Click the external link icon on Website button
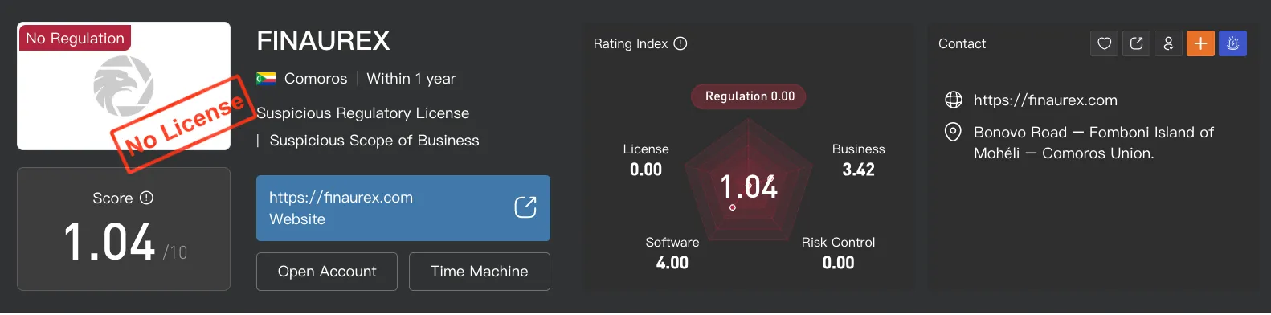 pos(525,207)
